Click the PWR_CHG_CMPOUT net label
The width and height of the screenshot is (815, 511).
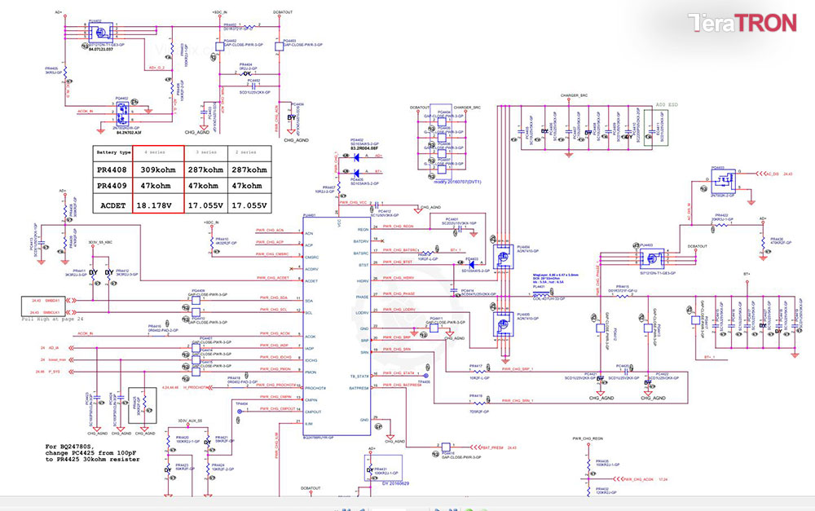(x=277, y=409)
